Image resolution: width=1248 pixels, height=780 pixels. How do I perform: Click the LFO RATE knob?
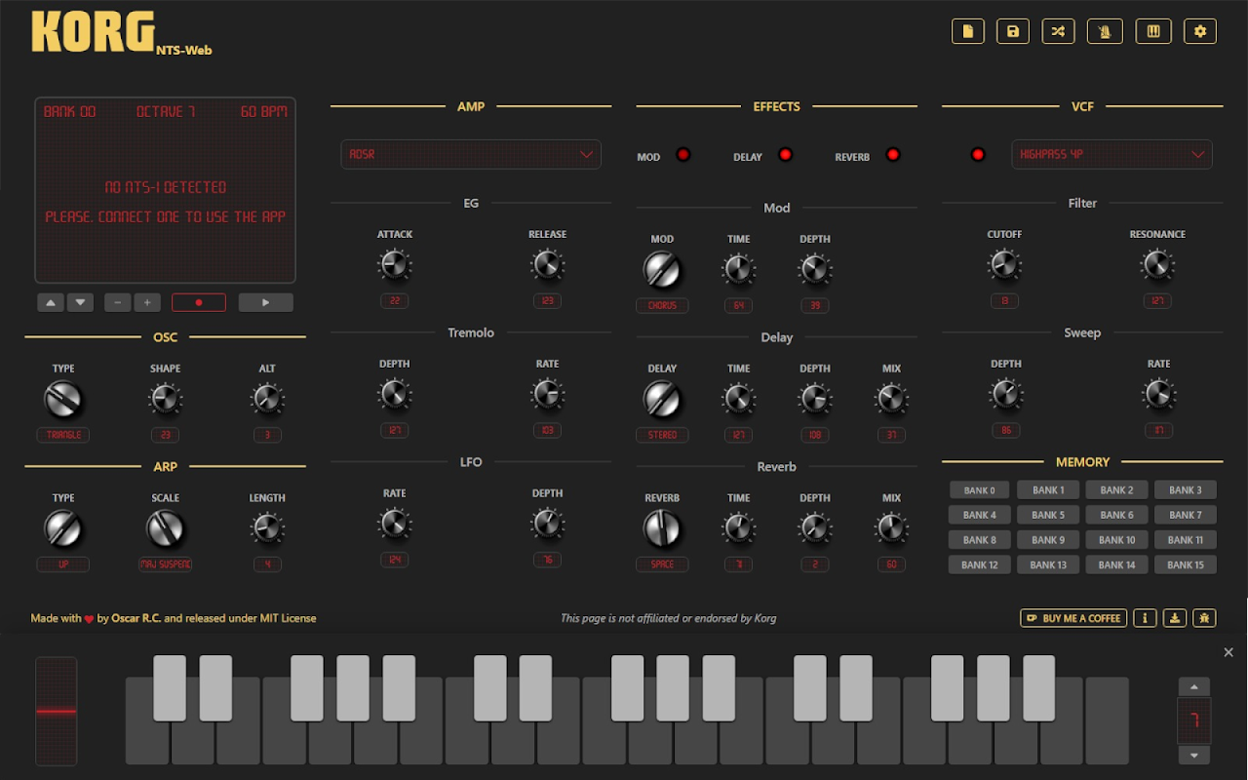tap(395, 525)
